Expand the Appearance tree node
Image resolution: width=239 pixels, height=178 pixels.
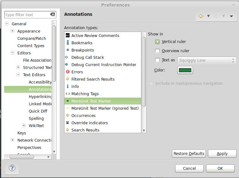tap(13, 31)
